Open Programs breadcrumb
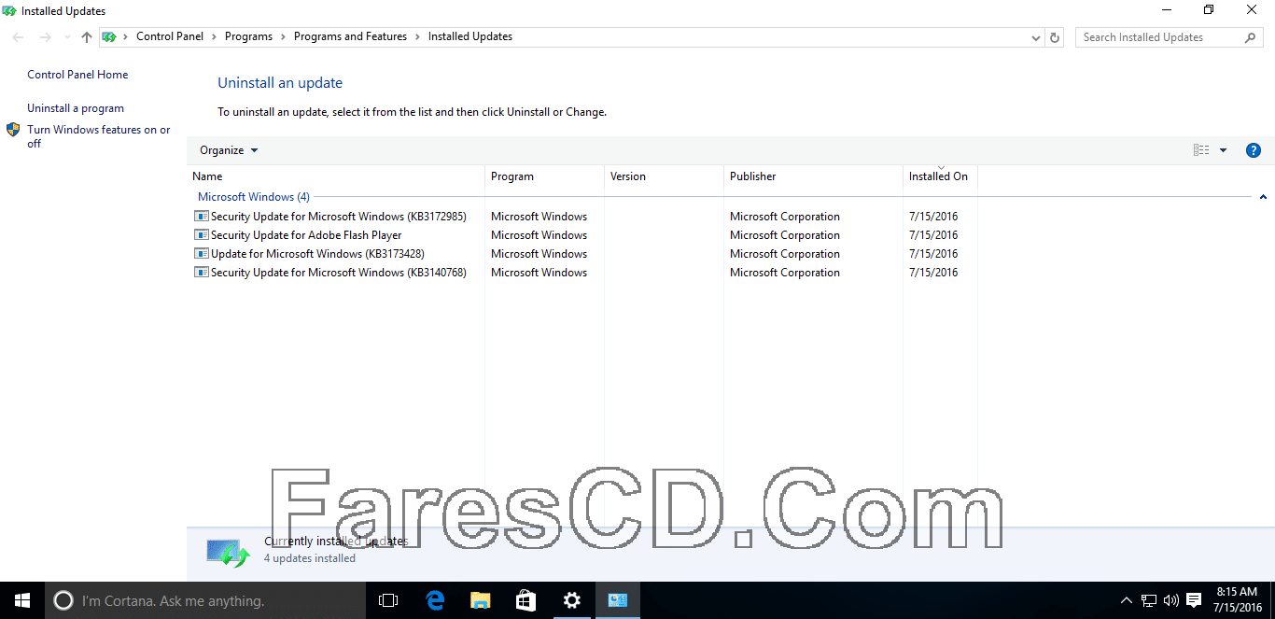The image size is (1275, 619). click(x=248, y=36)
